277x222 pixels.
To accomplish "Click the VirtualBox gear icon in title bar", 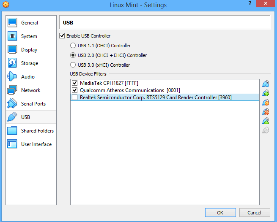I will tap(5, 5).
